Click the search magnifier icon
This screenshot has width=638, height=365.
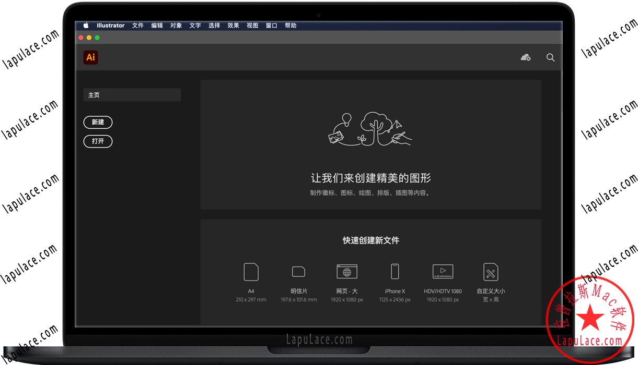550,57
